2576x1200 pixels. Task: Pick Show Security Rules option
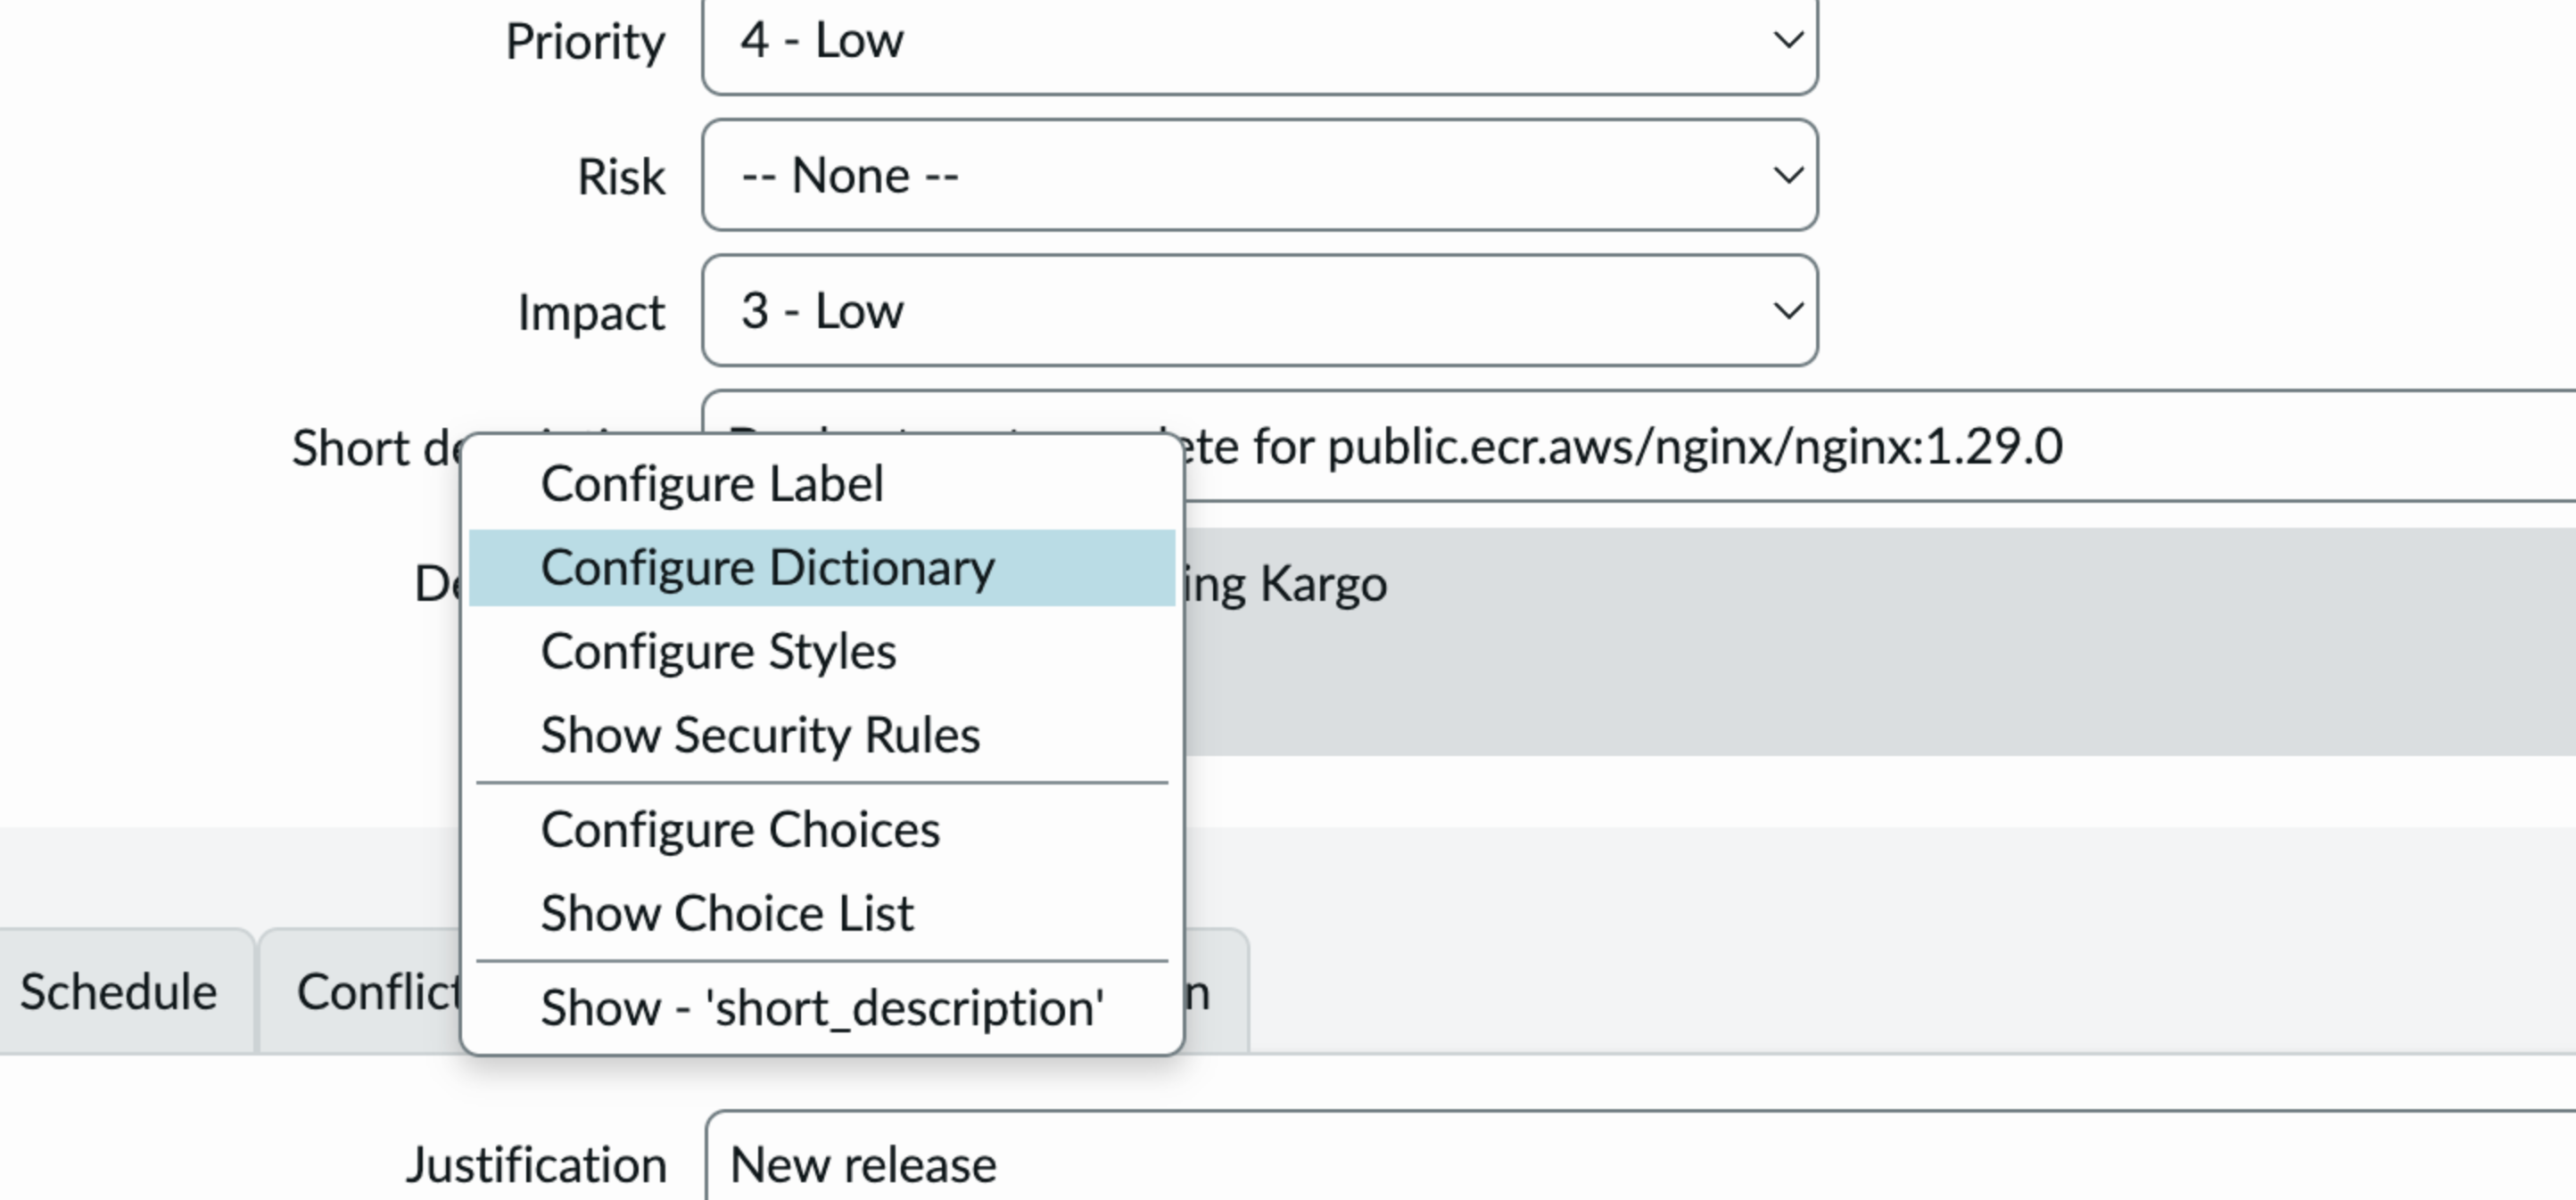click(x=760, y=736)
